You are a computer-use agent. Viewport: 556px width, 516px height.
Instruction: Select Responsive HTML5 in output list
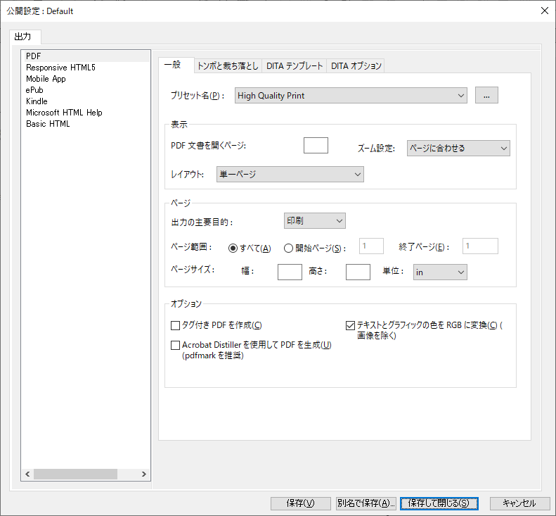point(60,68)
